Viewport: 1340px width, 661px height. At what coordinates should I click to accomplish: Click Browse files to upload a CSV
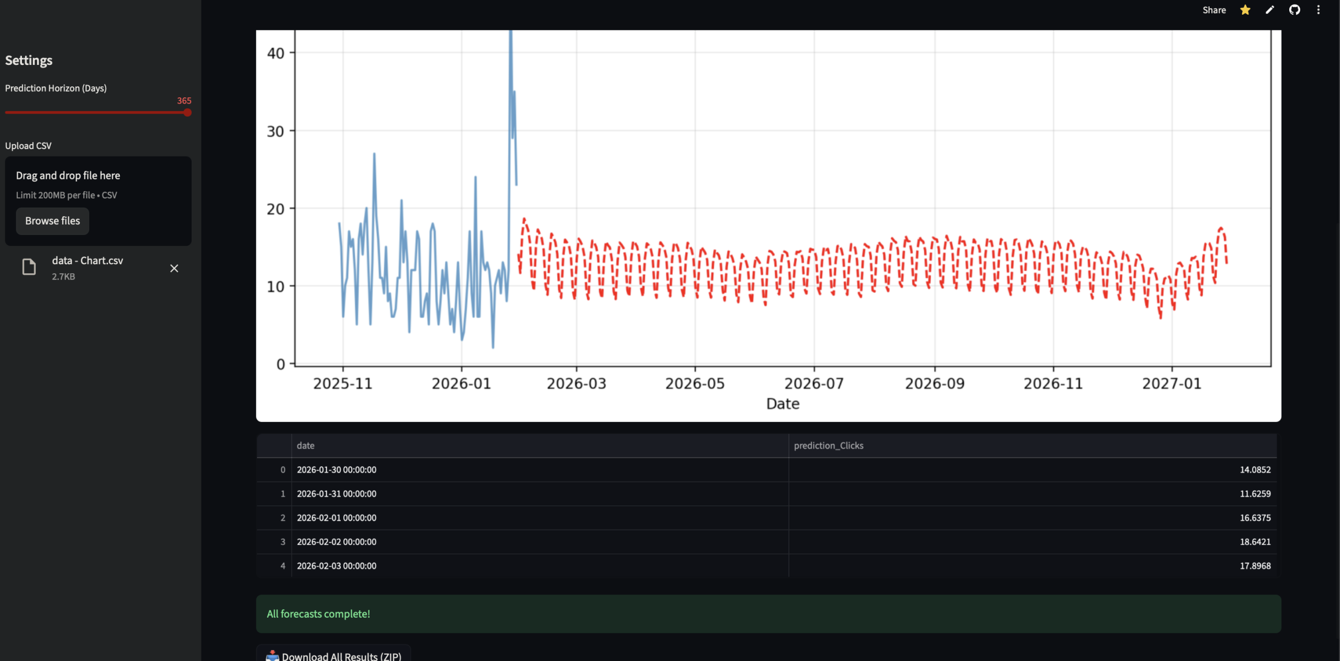52,221
